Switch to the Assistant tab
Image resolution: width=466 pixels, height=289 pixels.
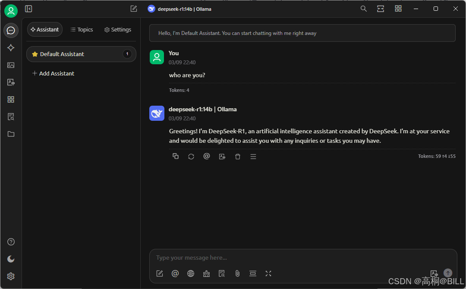(x=45, y=29)
